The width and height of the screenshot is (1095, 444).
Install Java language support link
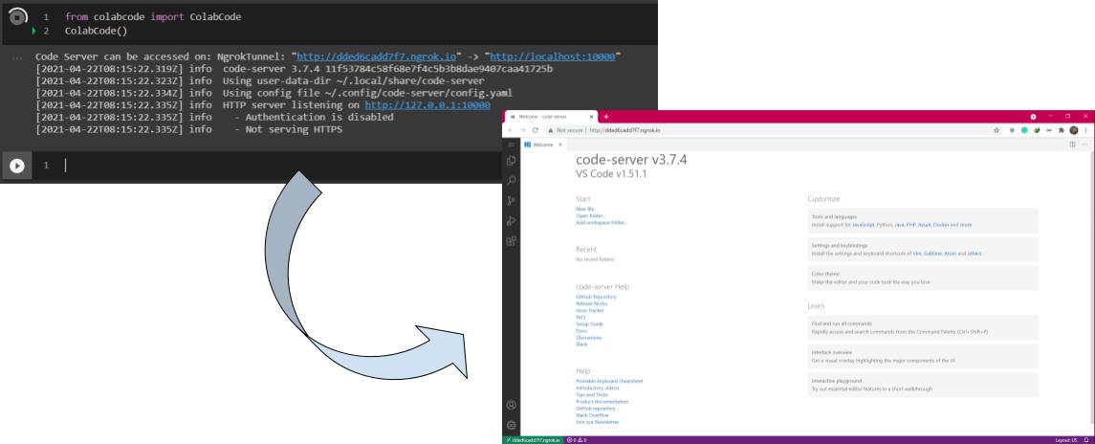[x=899, y=225]
